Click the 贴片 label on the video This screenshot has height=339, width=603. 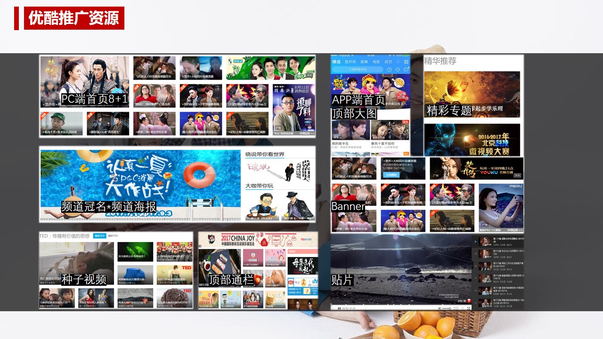coord(342,280)
